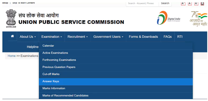Reset font size with plain A icon

pyautogui.click(x=190, y=3)
